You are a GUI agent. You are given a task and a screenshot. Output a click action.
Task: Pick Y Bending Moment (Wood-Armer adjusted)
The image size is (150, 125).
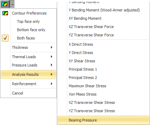pyautogui.click(x=104, y=10)
